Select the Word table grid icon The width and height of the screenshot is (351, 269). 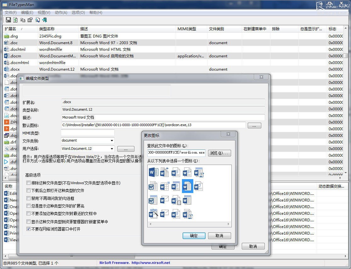165,186
